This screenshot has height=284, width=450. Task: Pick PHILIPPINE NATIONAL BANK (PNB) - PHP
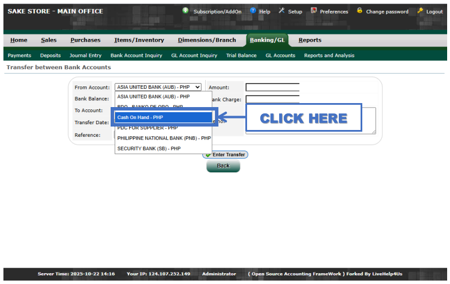click(x=164, y=138)
